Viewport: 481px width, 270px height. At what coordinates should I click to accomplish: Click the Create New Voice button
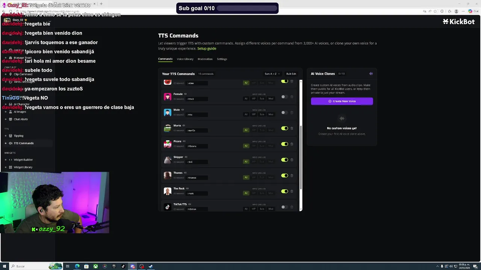pyautogui.click(x=342, y=101)
